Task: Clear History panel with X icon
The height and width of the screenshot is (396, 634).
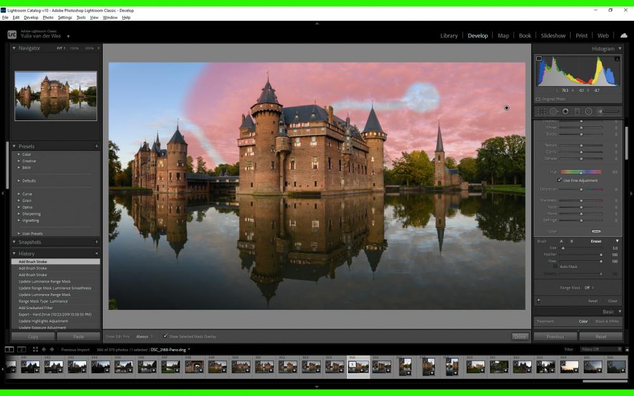Action: pos(96,253)
